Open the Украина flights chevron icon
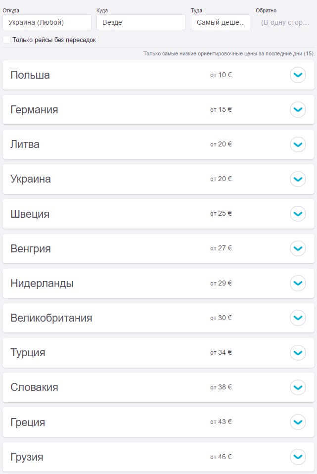This screenshot has height=474, width=317. click(x=297, y=179)
